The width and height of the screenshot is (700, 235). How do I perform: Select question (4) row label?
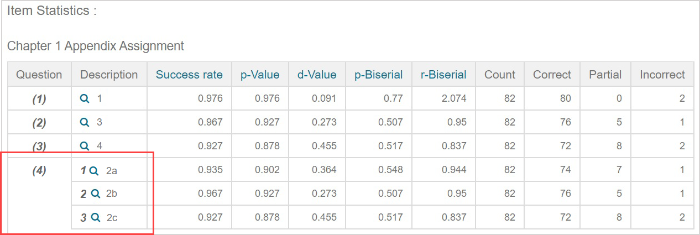[x=39, y=170]
